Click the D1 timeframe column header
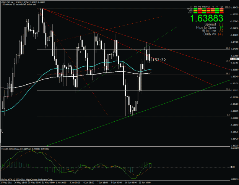 click(221, 7)
